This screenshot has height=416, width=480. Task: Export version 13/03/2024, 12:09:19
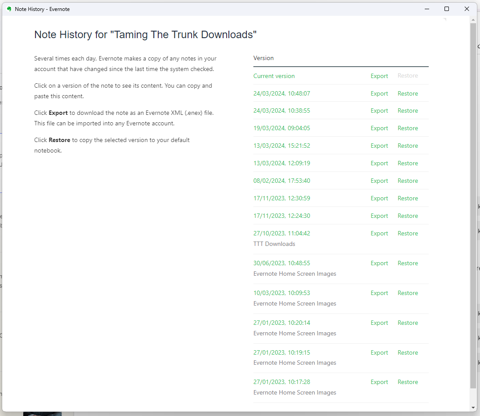[x=379, y=163]
